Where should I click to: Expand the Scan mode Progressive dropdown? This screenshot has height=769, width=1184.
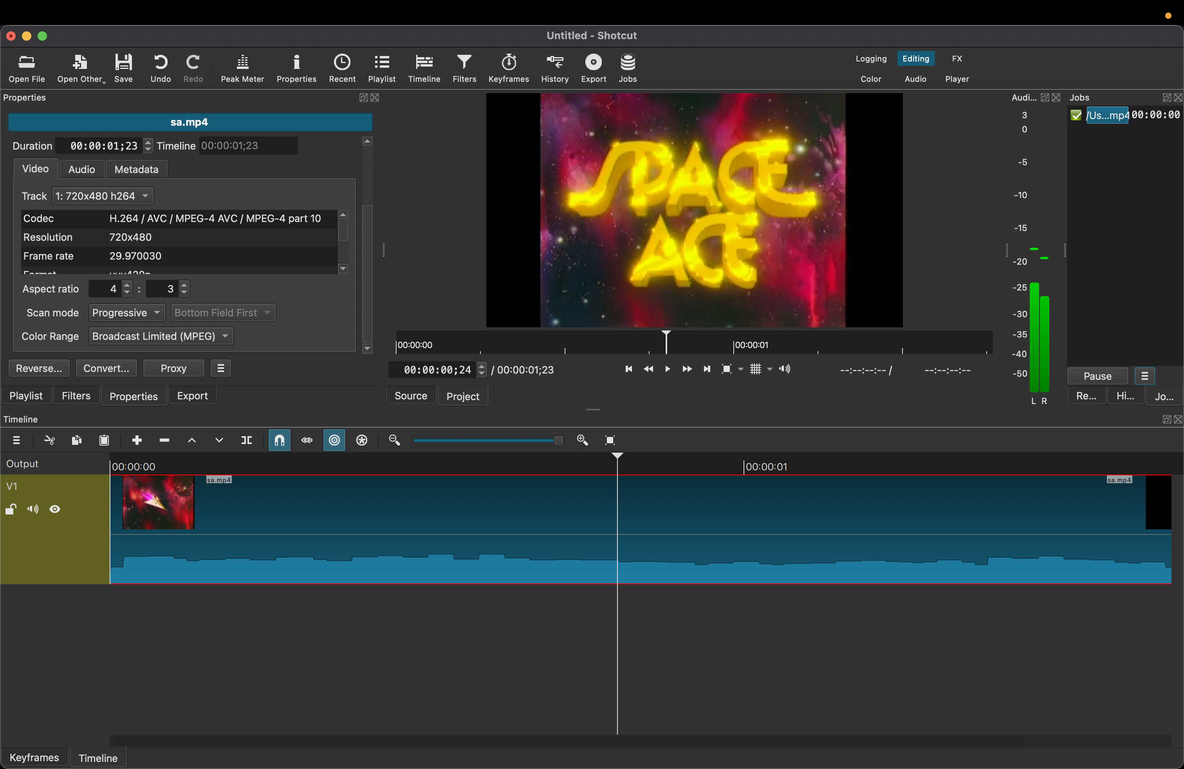(126, 313)
